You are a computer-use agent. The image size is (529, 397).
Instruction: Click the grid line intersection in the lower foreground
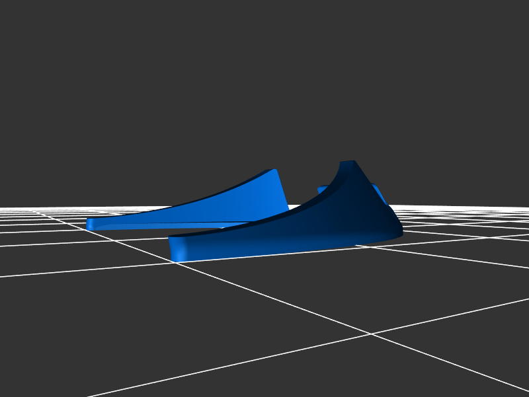372,334
